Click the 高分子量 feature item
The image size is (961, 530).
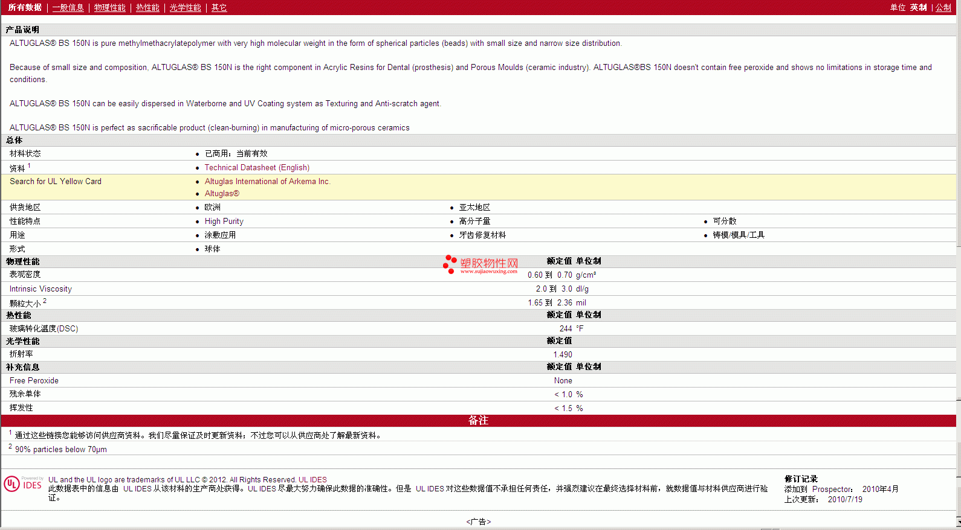pos(474,221)
